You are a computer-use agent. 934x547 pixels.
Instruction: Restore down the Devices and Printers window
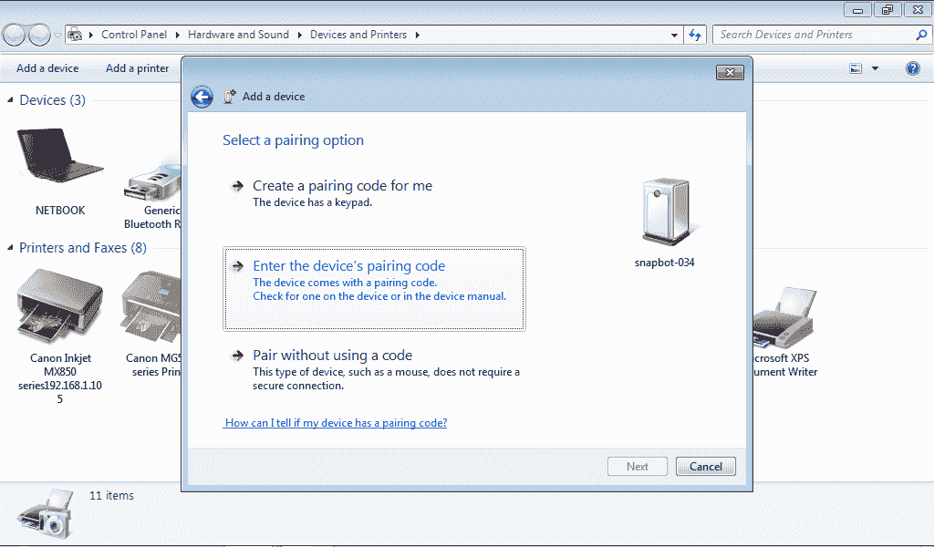pos(887,9)
